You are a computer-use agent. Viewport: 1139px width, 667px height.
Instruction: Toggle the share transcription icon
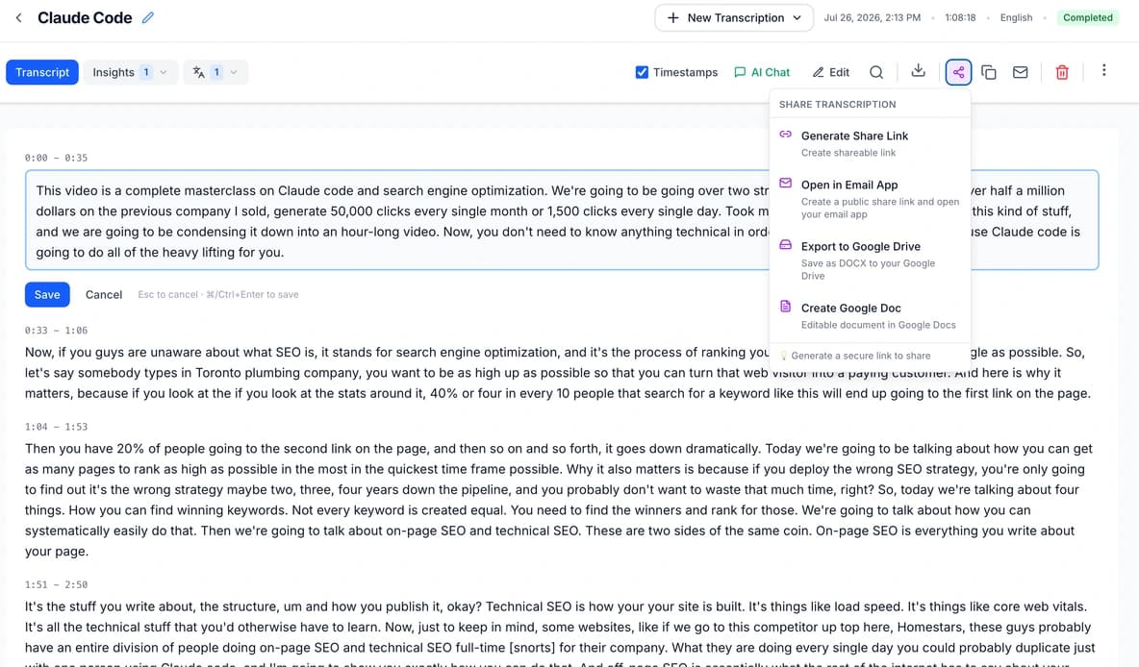[x=958, y=72]
